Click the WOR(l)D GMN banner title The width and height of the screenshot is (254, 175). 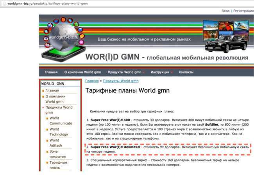pos(113,57)
